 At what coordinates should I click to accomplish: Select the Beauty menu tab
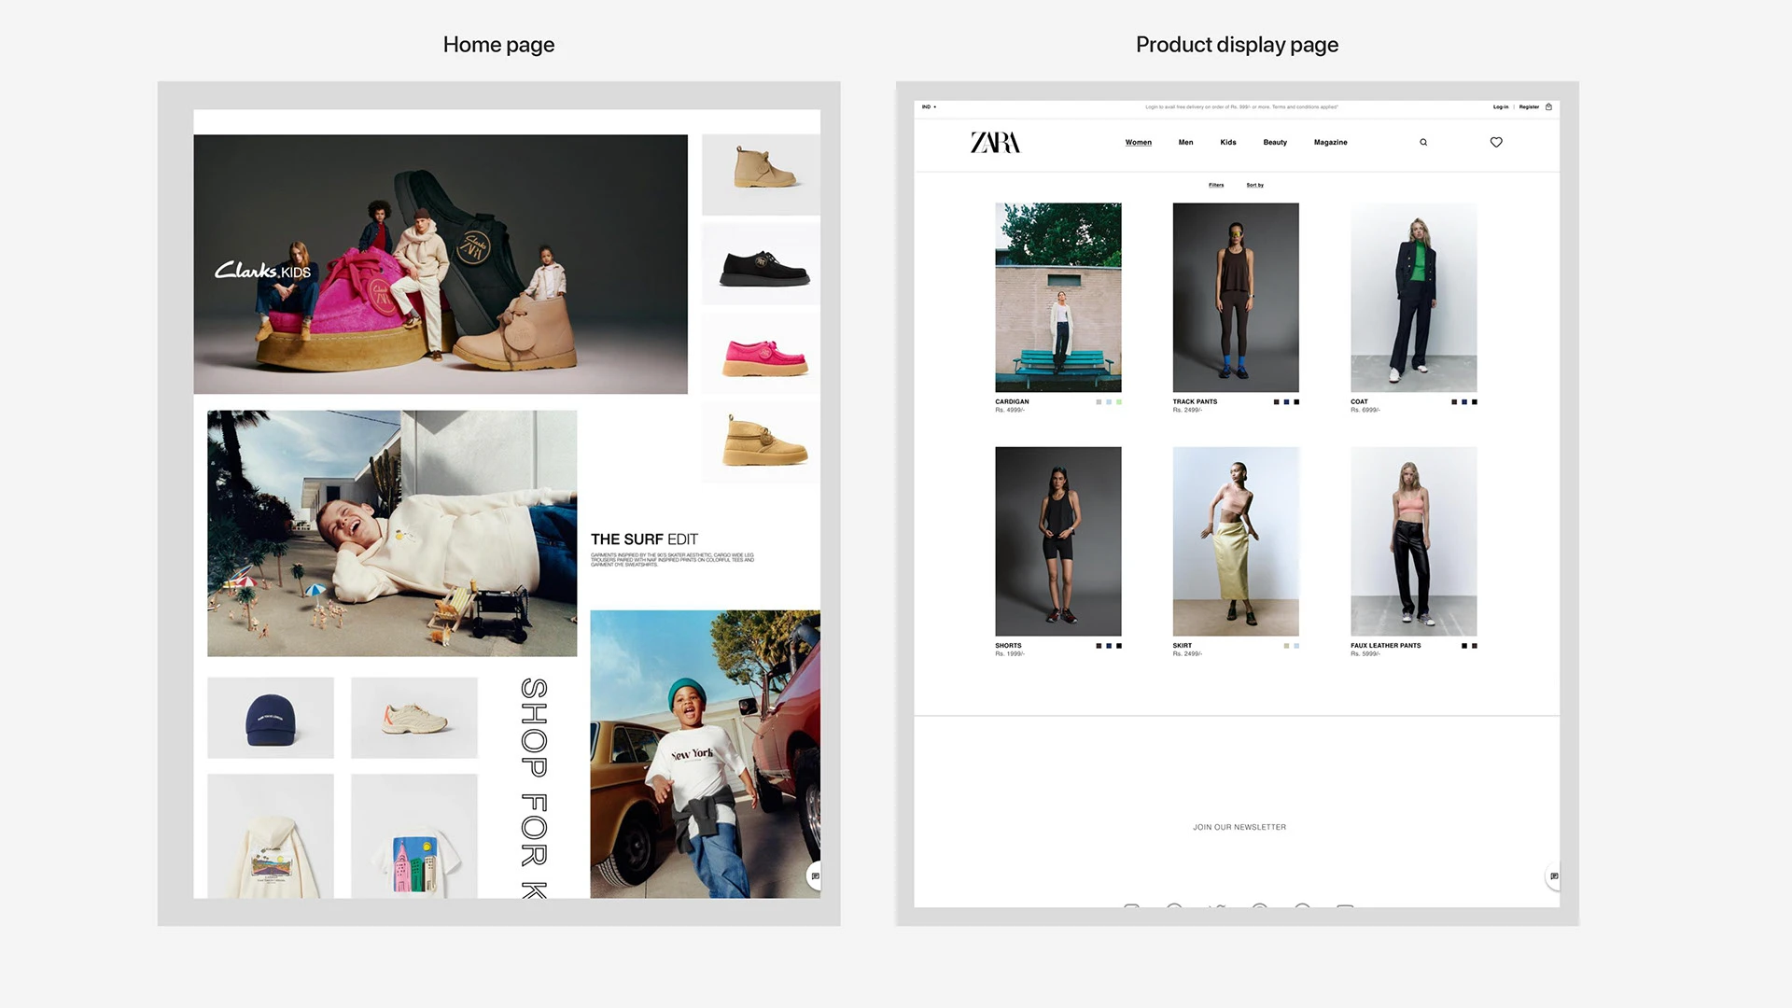click(1275, 143)
